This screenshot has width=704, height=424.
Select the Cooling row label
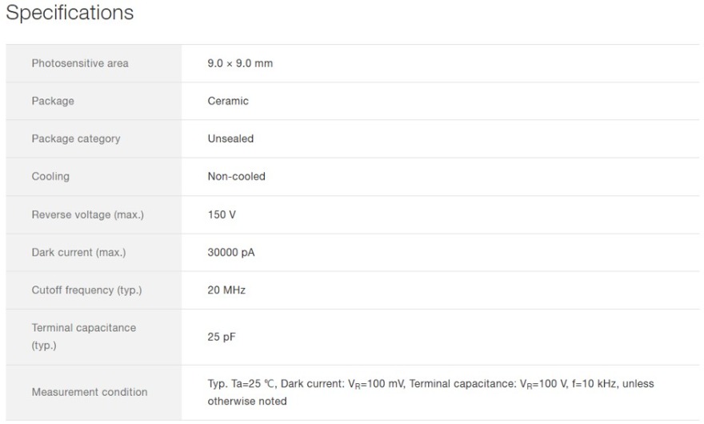coord(50,177)
